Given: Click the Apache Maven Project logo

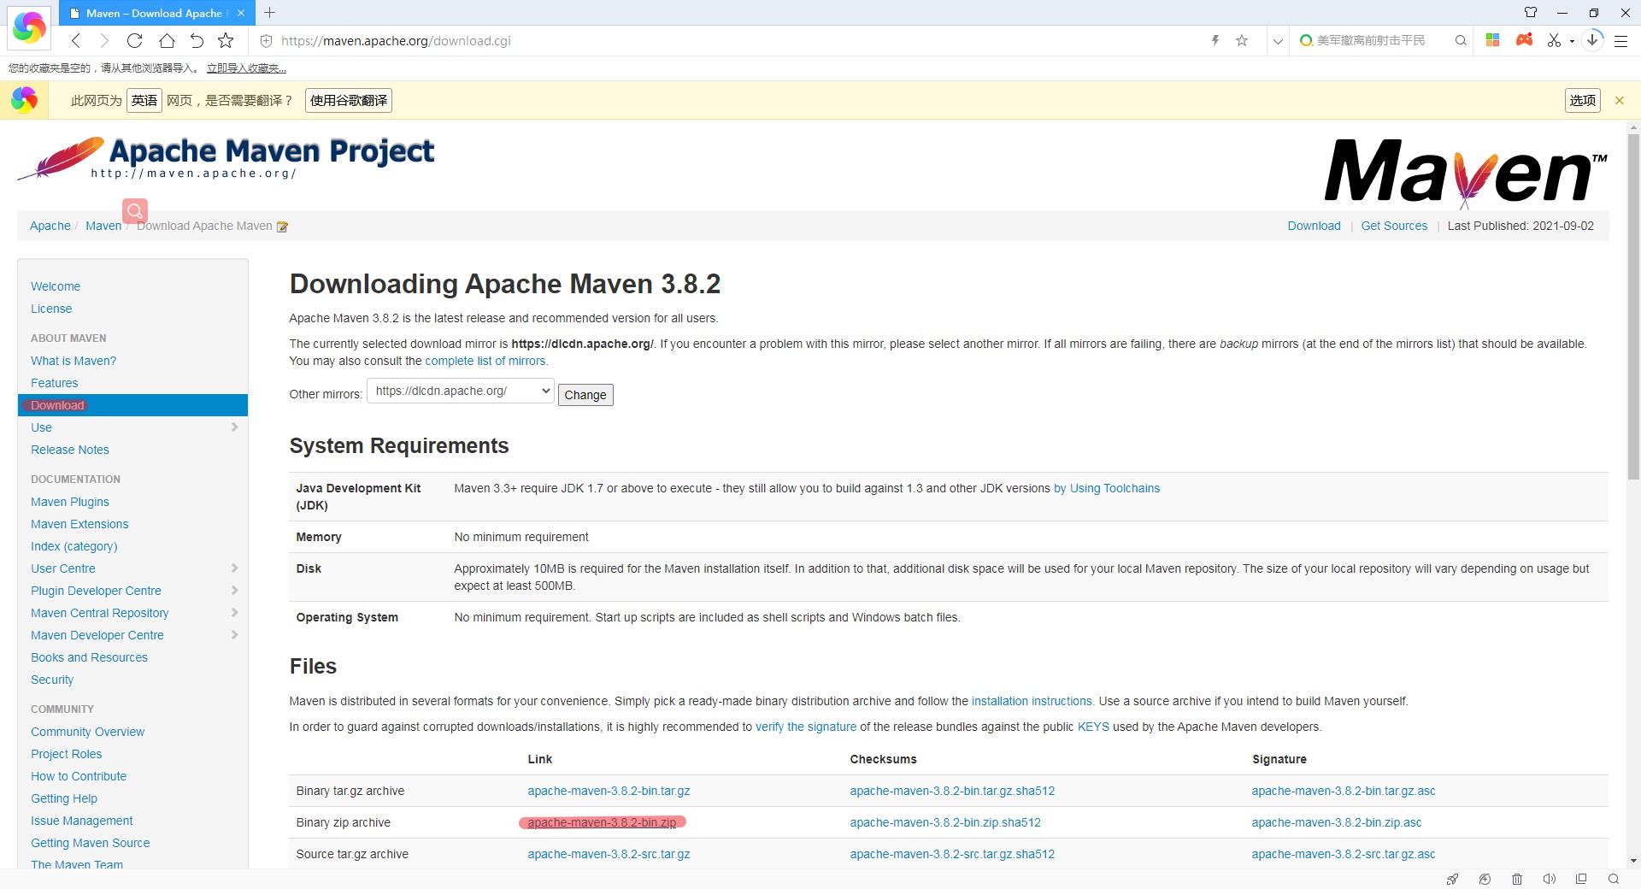Looking at the screenshot, I should point(226,159).
